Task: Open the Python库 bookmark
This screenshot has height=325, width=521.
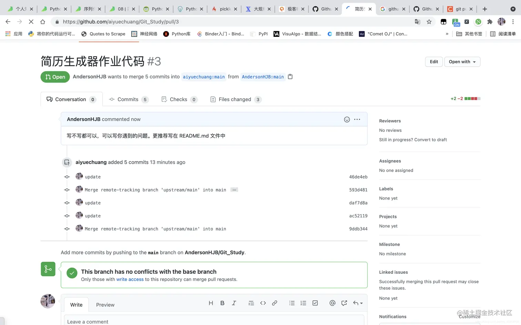Action: pyautogui.click(x=177, y=34)
